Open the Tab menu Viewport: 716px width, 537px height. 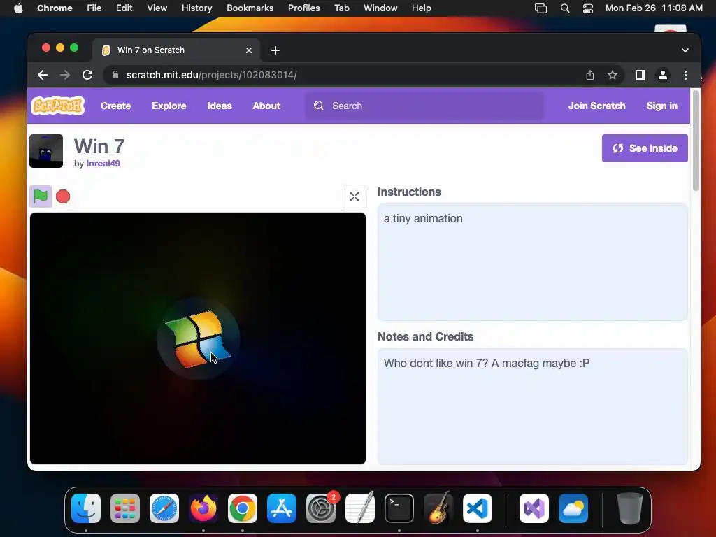pyautogui.click(x=341, y=8)
